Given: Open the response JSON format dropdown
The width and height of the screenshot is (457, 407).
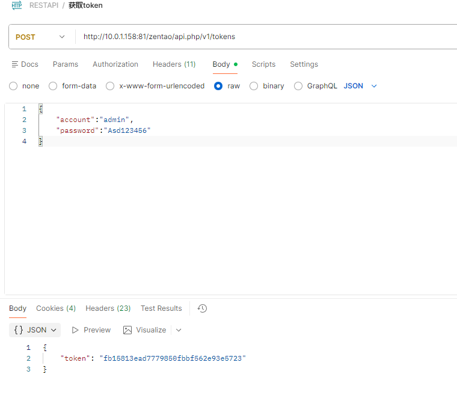Looking at the screenshot, I should 35,330.
